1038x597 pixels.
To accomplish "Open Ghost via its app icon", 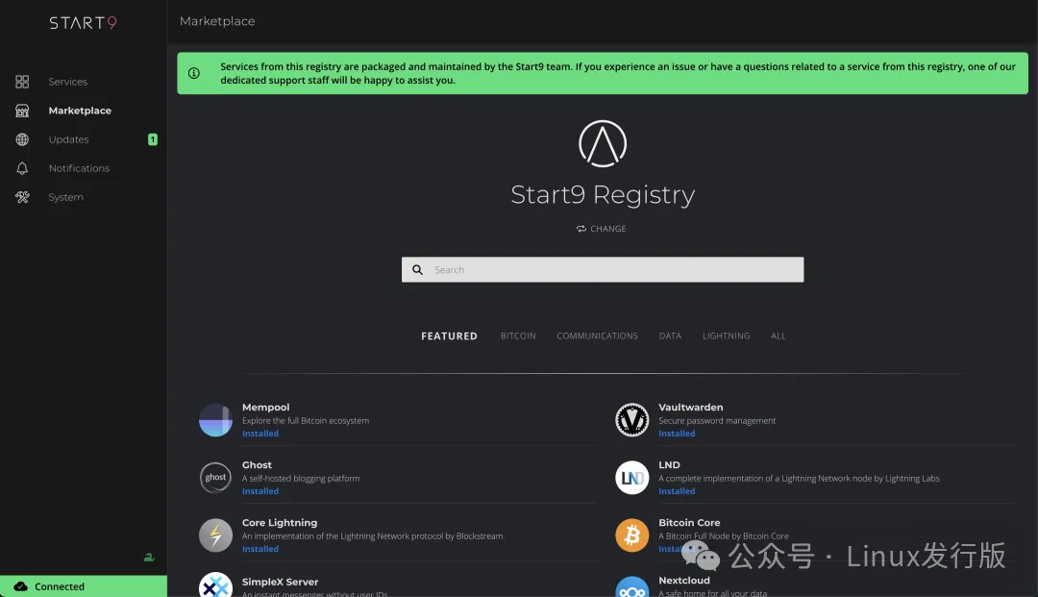I will point(216,477).
